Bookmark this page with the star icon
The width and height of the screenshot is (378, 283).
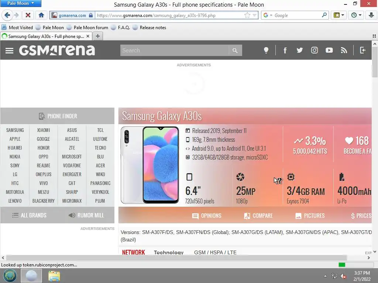coord(247,15)
